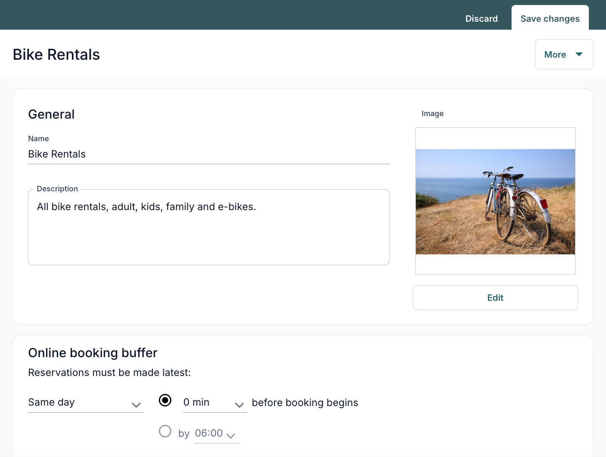Click the Same day chevron arrow
Screen dimensions: 606x457
point(136,405)
